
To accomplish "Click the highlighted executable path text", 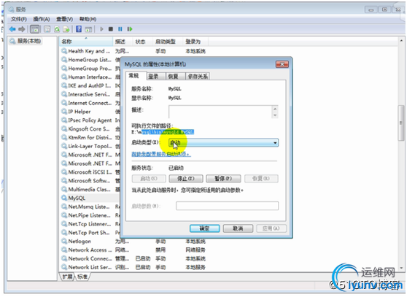I will coord(168,132).
